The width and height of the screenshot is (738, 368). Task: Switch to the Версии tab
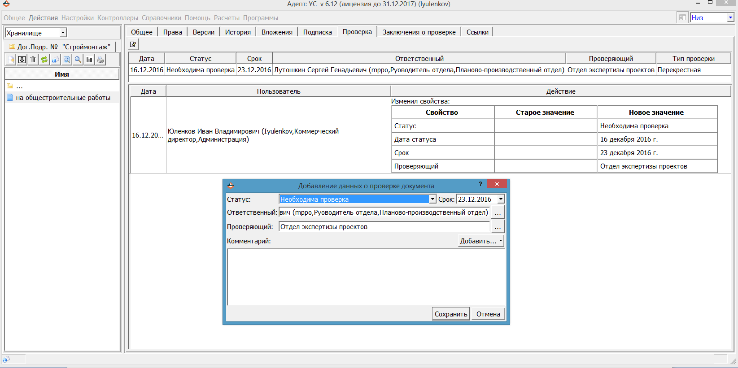pos(204,32)
